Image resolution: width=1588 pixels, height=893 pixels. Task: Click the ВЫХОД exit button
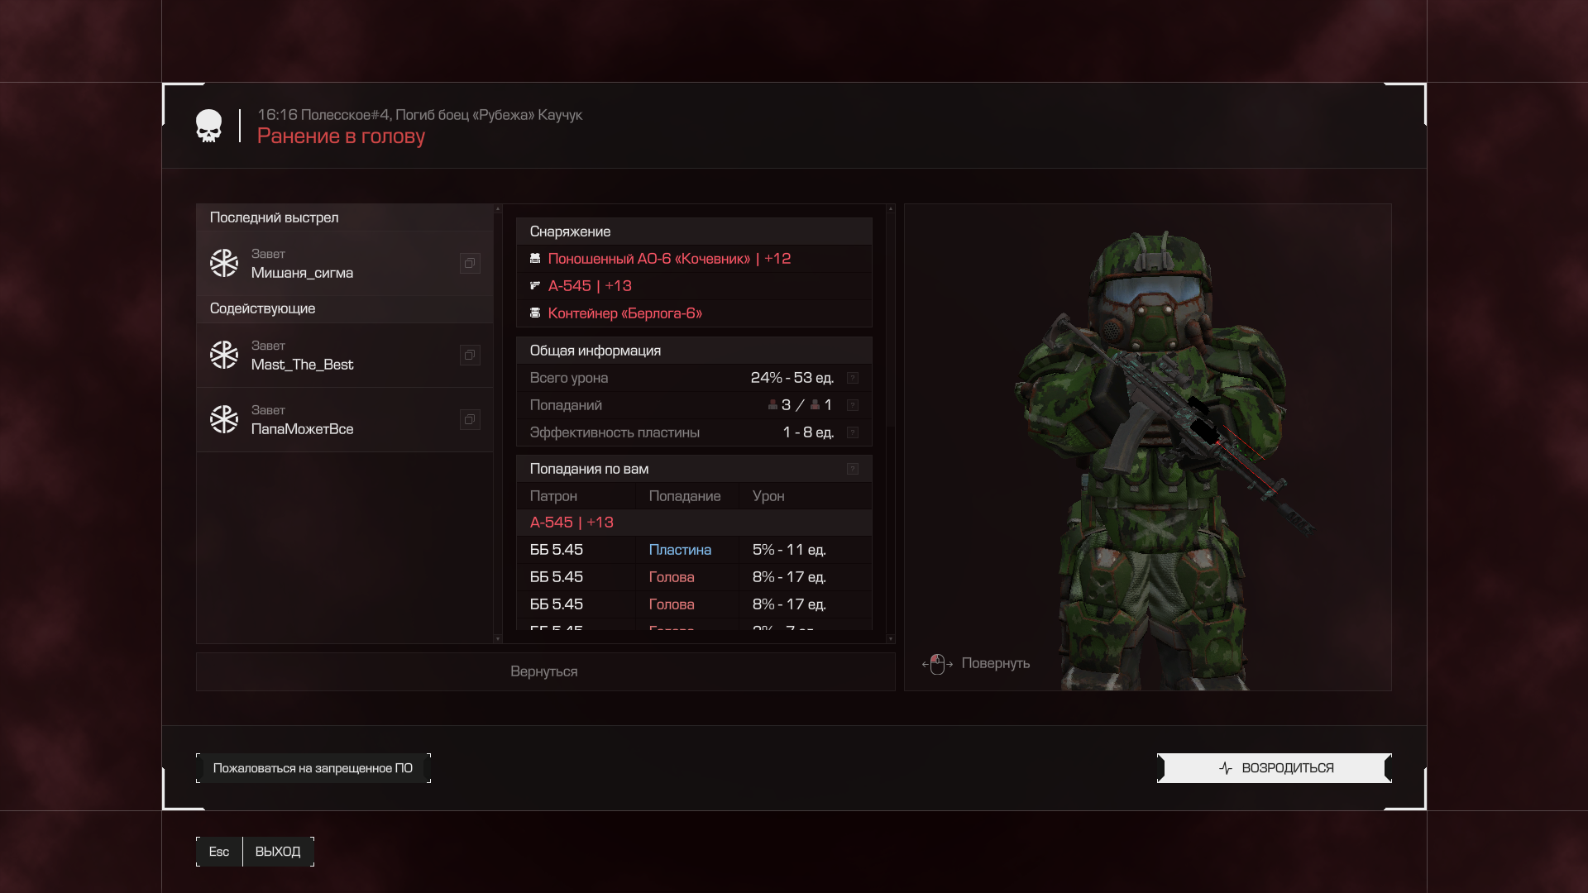coord(278,852)
